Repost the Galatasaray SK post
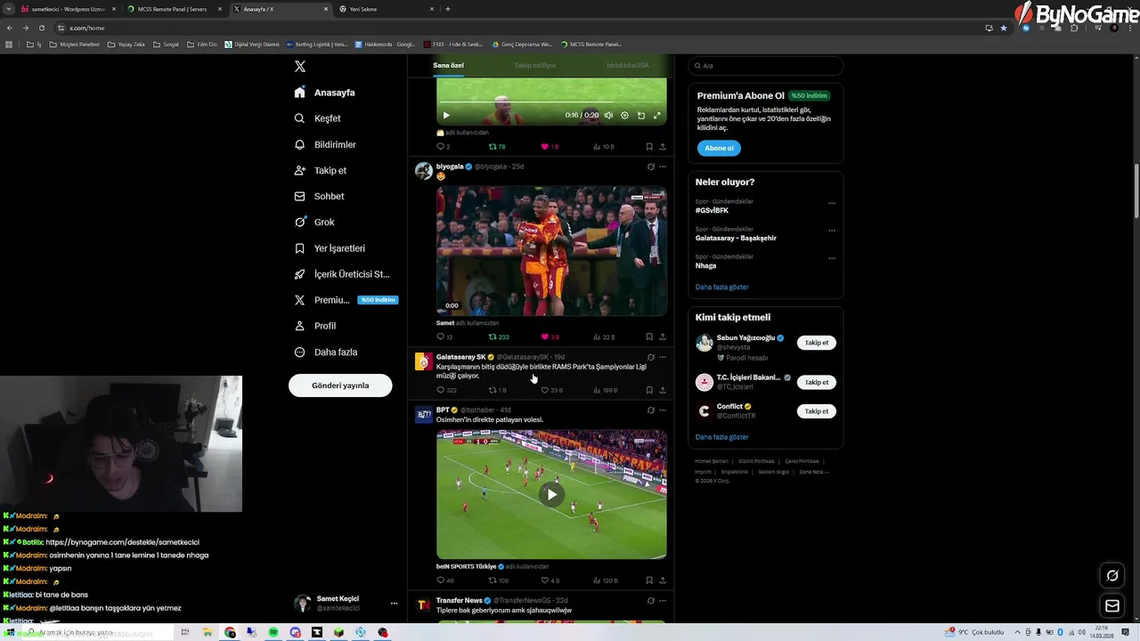The height and width of the screenshot is (641, 1140). point(497,390)
